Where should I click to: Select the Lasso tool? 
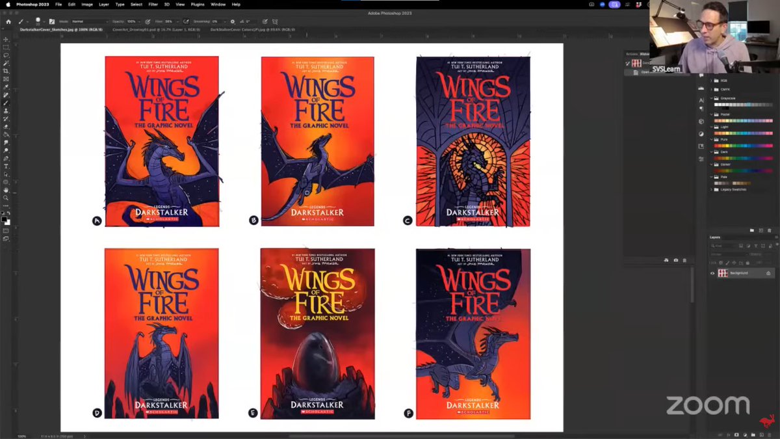pyautogui.click(x=6, y=55)
